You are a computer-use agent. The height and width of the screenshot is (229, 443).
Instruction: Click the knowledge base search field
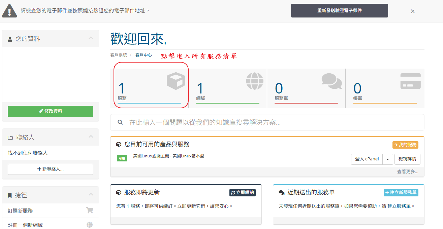[273, 122]
